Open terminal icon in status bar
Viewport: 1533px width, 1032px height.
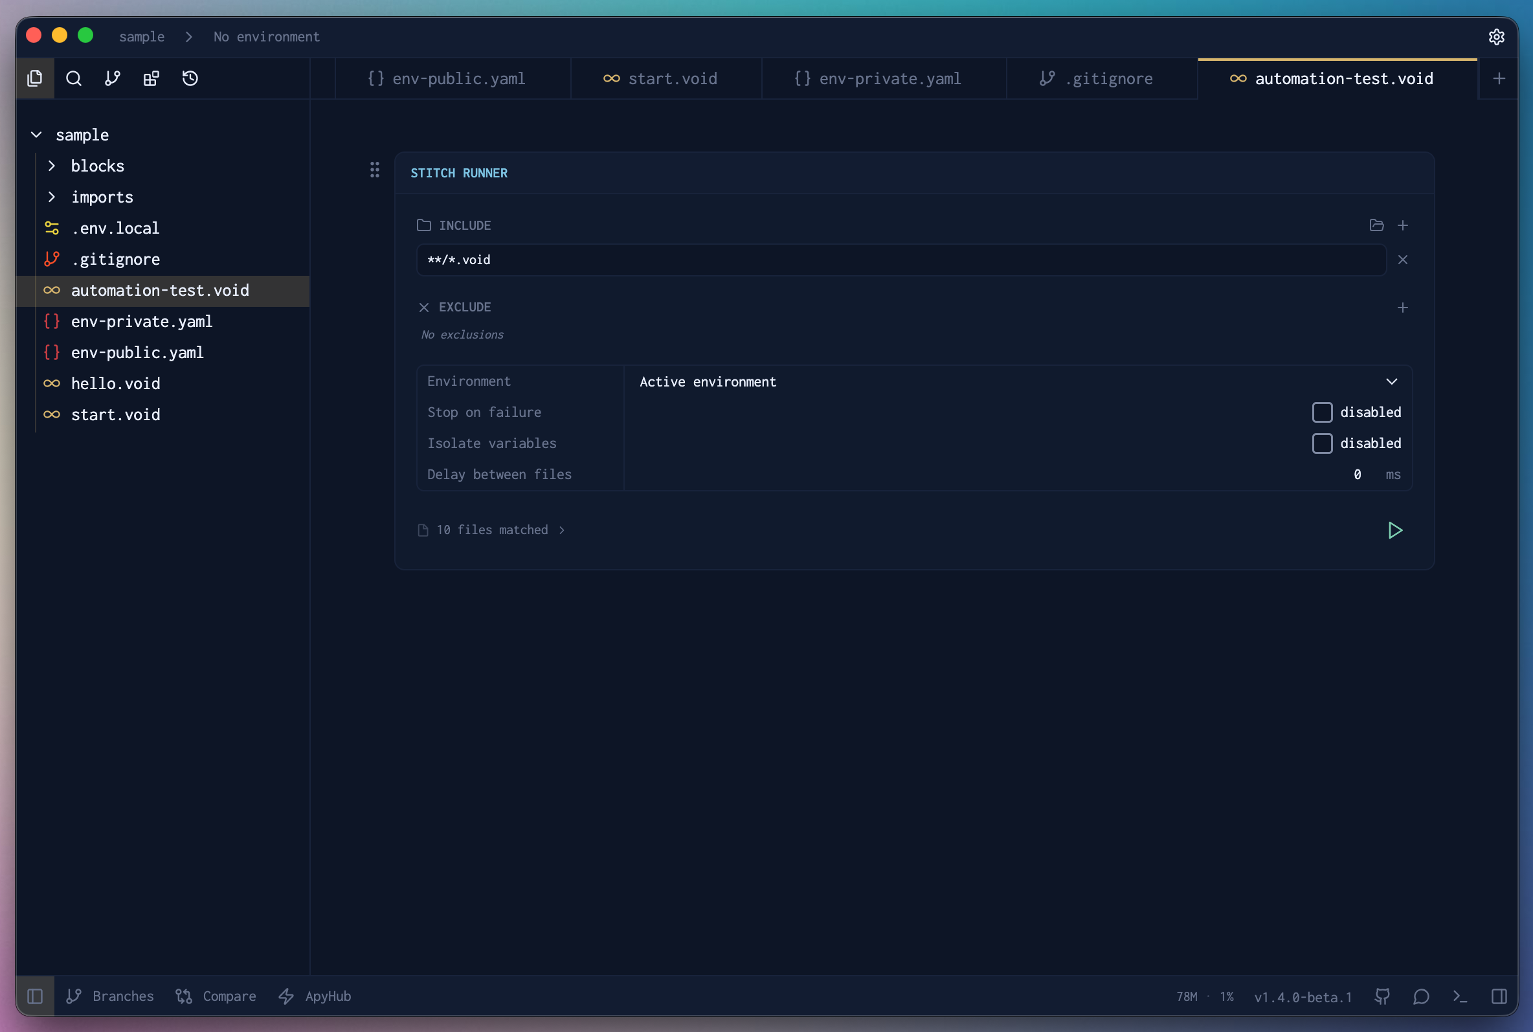(x=1460, y=996)
